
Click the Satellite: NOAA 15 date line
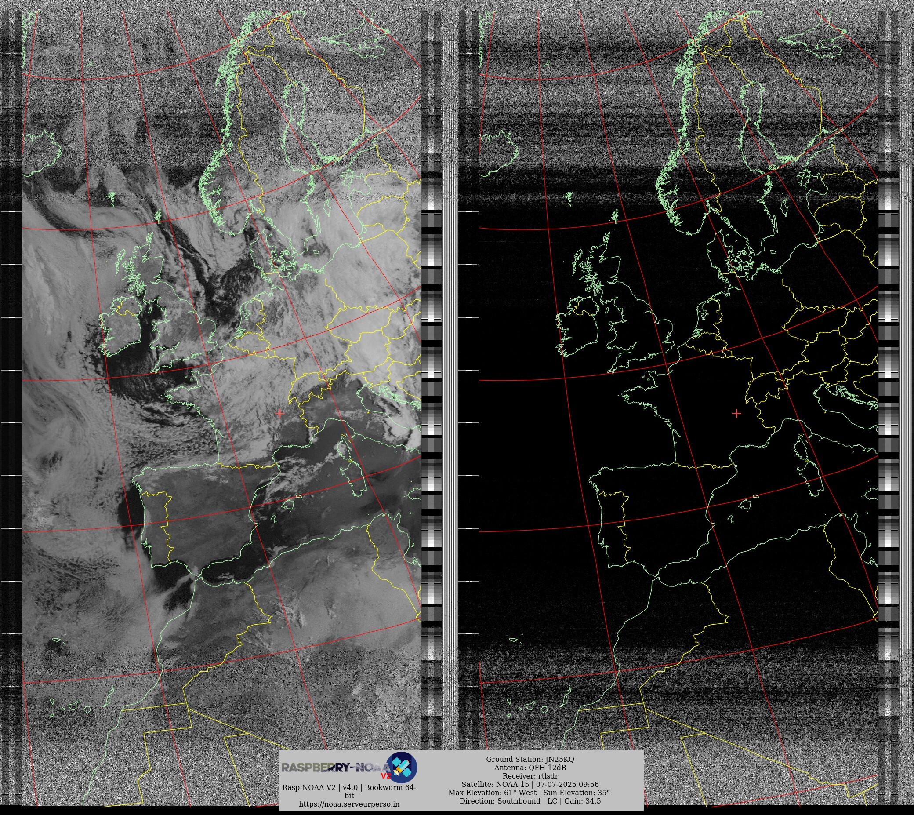(530, 784)
